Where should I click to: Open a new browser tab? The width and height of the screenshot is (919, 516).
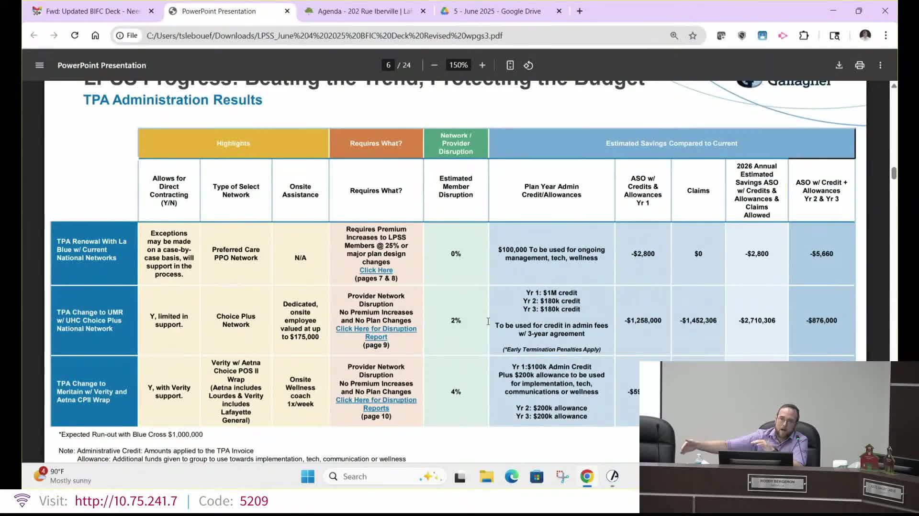pyautogui.click(x=580, y=11)
